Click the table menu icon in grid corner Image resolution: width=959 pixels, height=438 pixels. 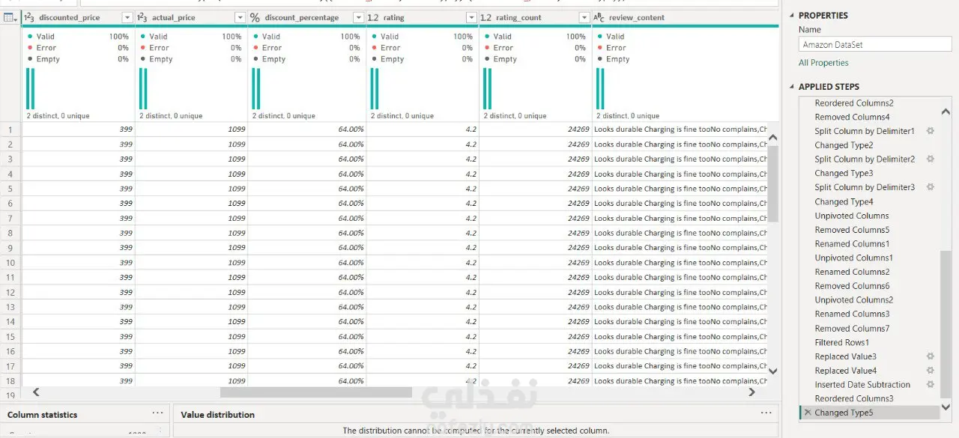point(10,17)
